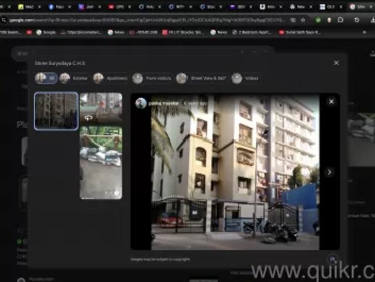Select the All photos filter chip
Viewport: 375px width, 282px height.
(x=46, y=78)
